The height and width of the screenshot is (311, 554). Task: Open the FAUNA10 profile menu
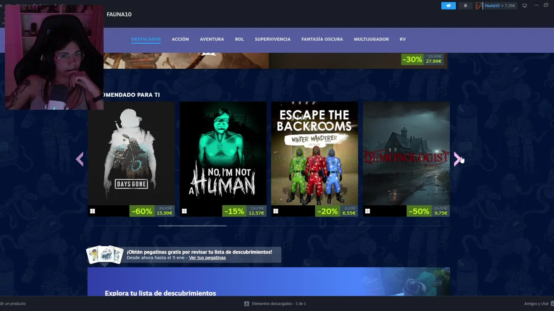click(119, 14)
